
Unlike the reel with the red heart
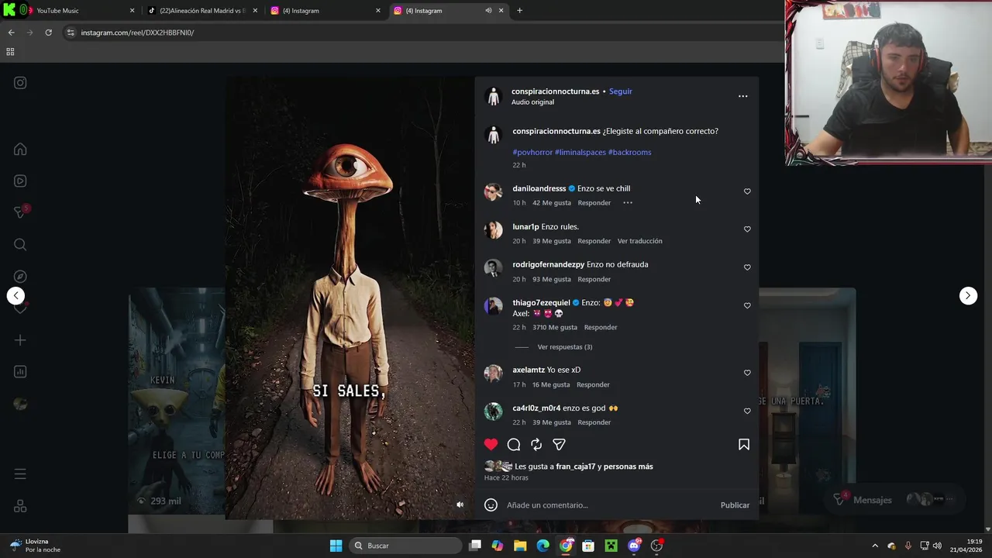491,444
